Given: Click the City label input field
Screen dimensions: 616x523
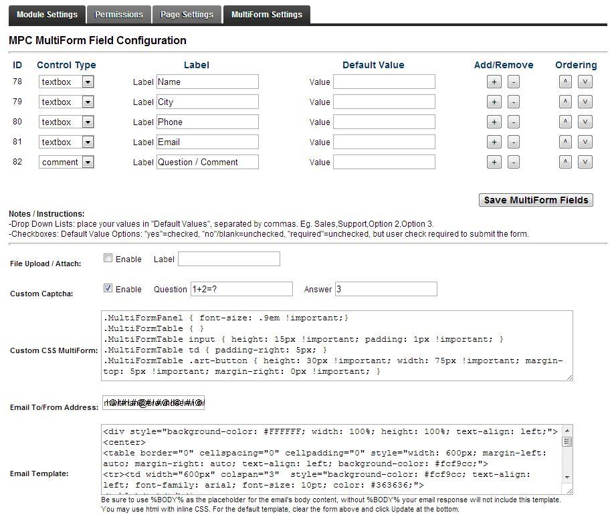Looking at the screenshot, I should click(207, 102).
